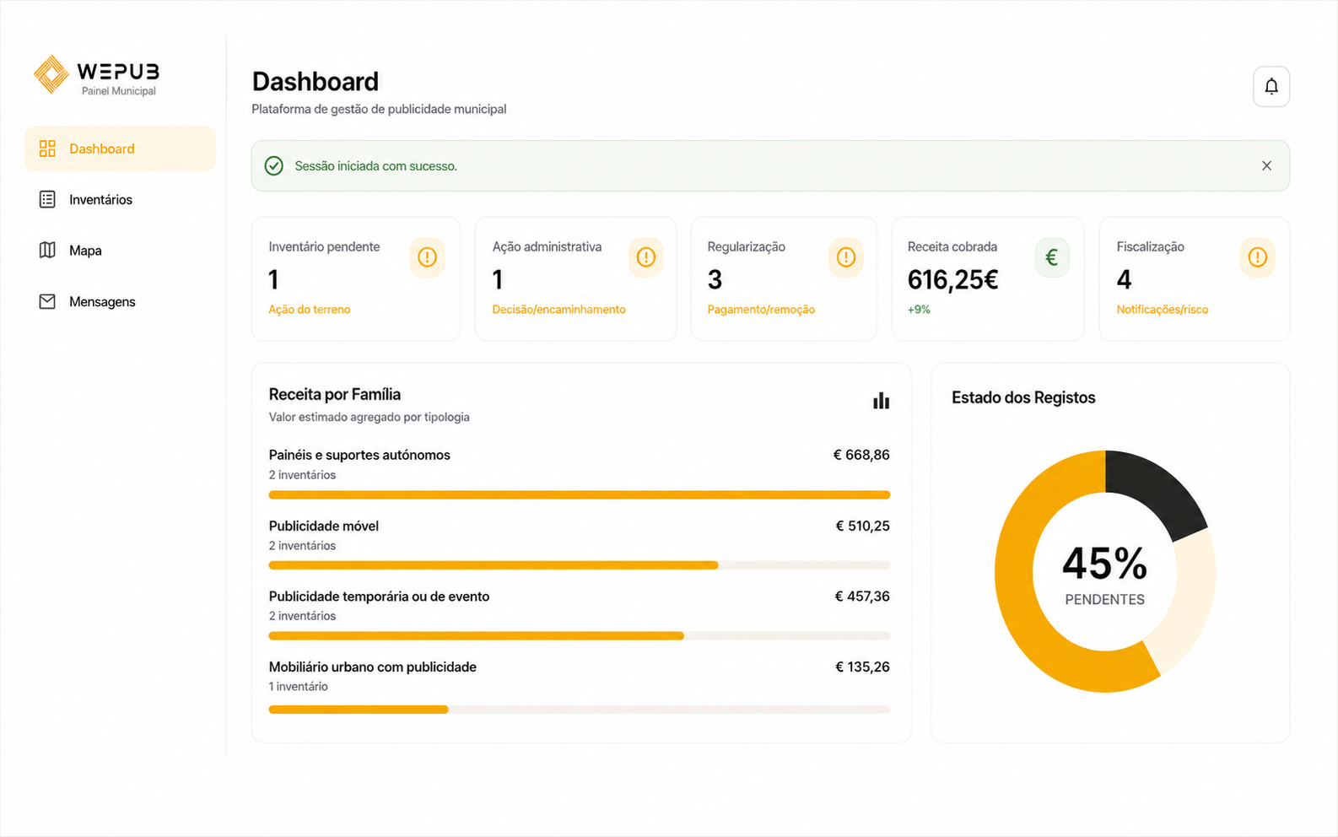
Task: Click the Mobiliário urbano com publicidade title
Action: point(373,667)
